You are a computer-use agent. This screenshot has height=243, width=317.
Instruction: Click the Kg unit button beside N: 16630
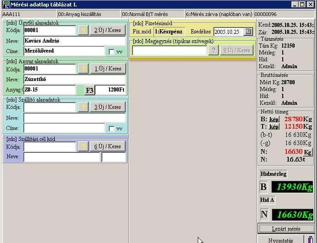[x=308, y=152]
